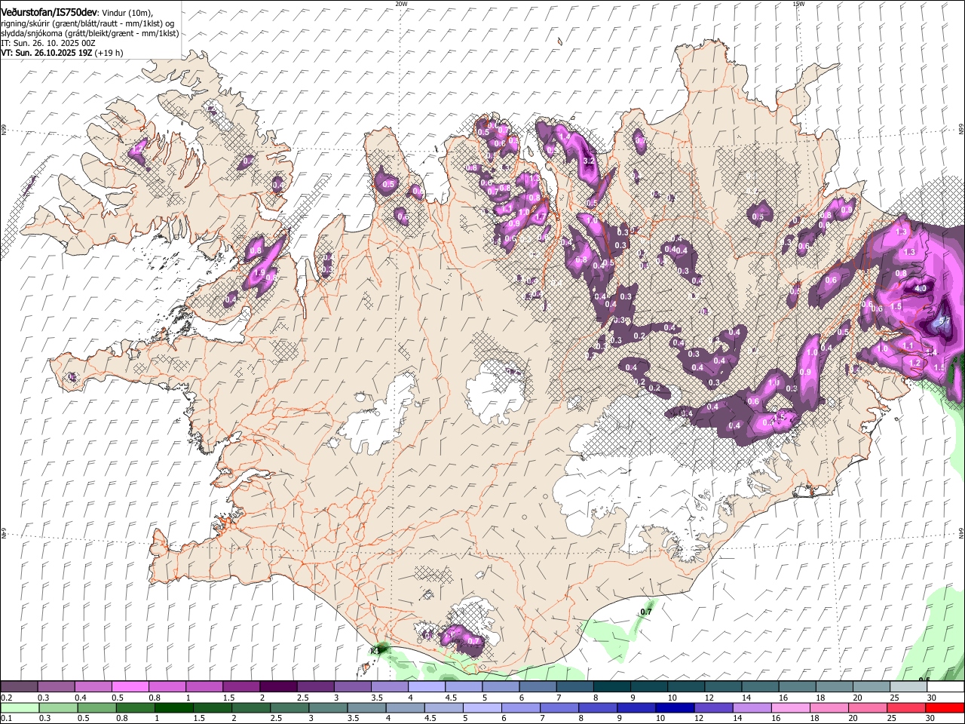The width and height of the screenshot is (965, 724).
Task: Click the pale periwinkle 4–4.5 snow swatch
Action: [427, 686]
